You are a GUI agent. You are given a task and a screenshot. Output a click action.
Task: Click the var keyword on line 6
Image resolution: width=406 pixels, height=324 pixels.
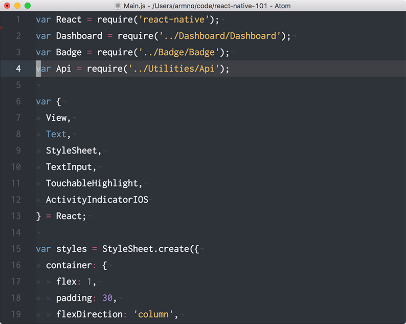[x=43, y=101]
